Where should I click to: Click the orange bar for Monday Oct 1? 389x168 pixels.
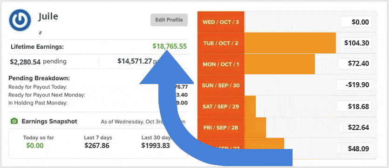(x=280, y=64)
